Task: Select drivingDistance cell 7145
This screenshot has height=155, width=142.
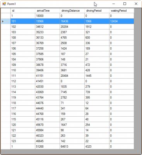Action: pyautogui.click(x=72, y=92)
